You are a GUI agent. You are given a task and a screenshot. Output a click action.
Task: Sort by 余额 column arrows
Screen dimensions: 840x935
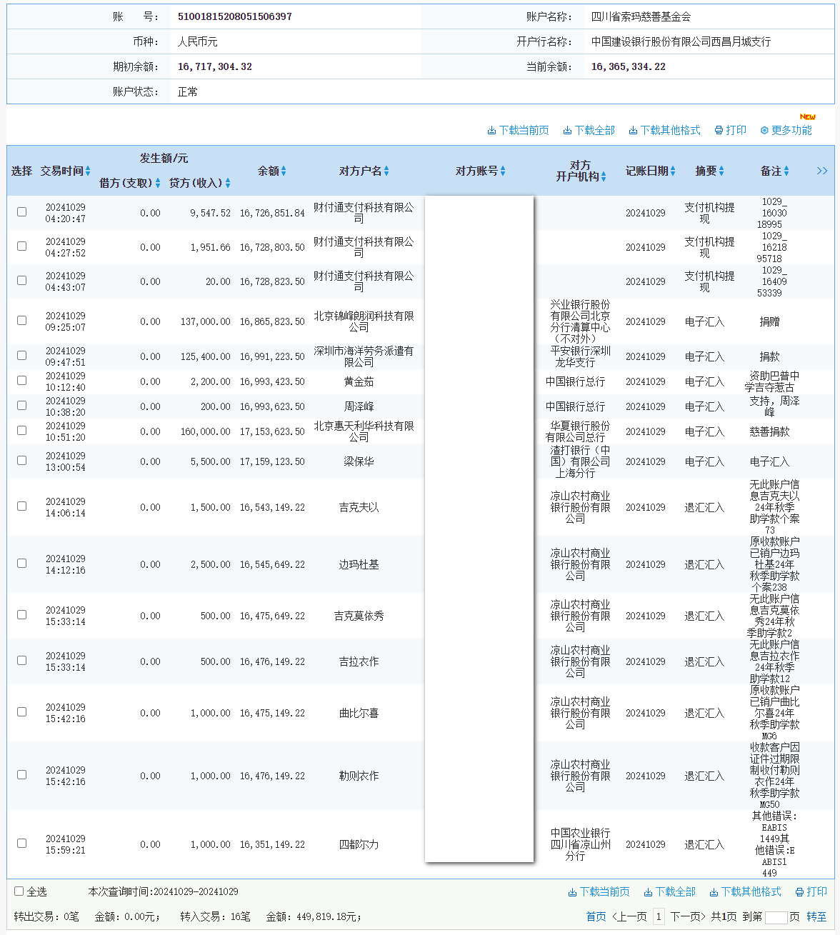(284, 171)
